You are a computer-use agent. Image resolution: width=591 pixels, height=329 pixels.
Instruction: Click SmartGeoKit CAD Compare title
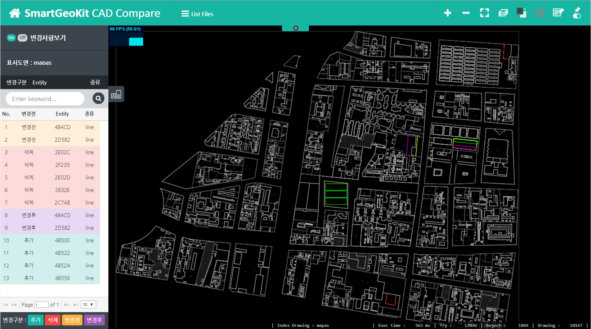pyautogui.click(x=92, y=13)
